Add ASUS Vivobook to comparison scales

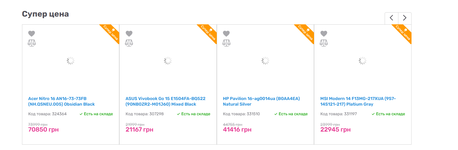click(x=129, y=43)
